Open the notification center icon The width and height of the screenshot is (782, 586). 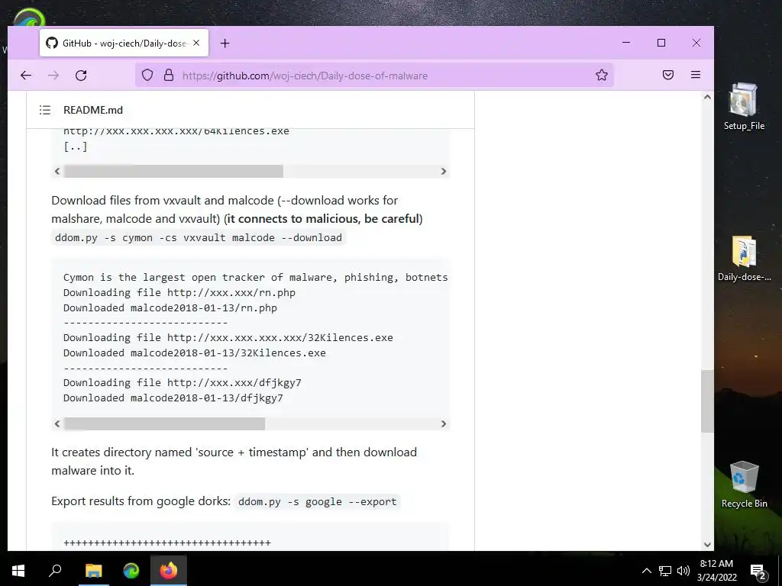[758, 572]
